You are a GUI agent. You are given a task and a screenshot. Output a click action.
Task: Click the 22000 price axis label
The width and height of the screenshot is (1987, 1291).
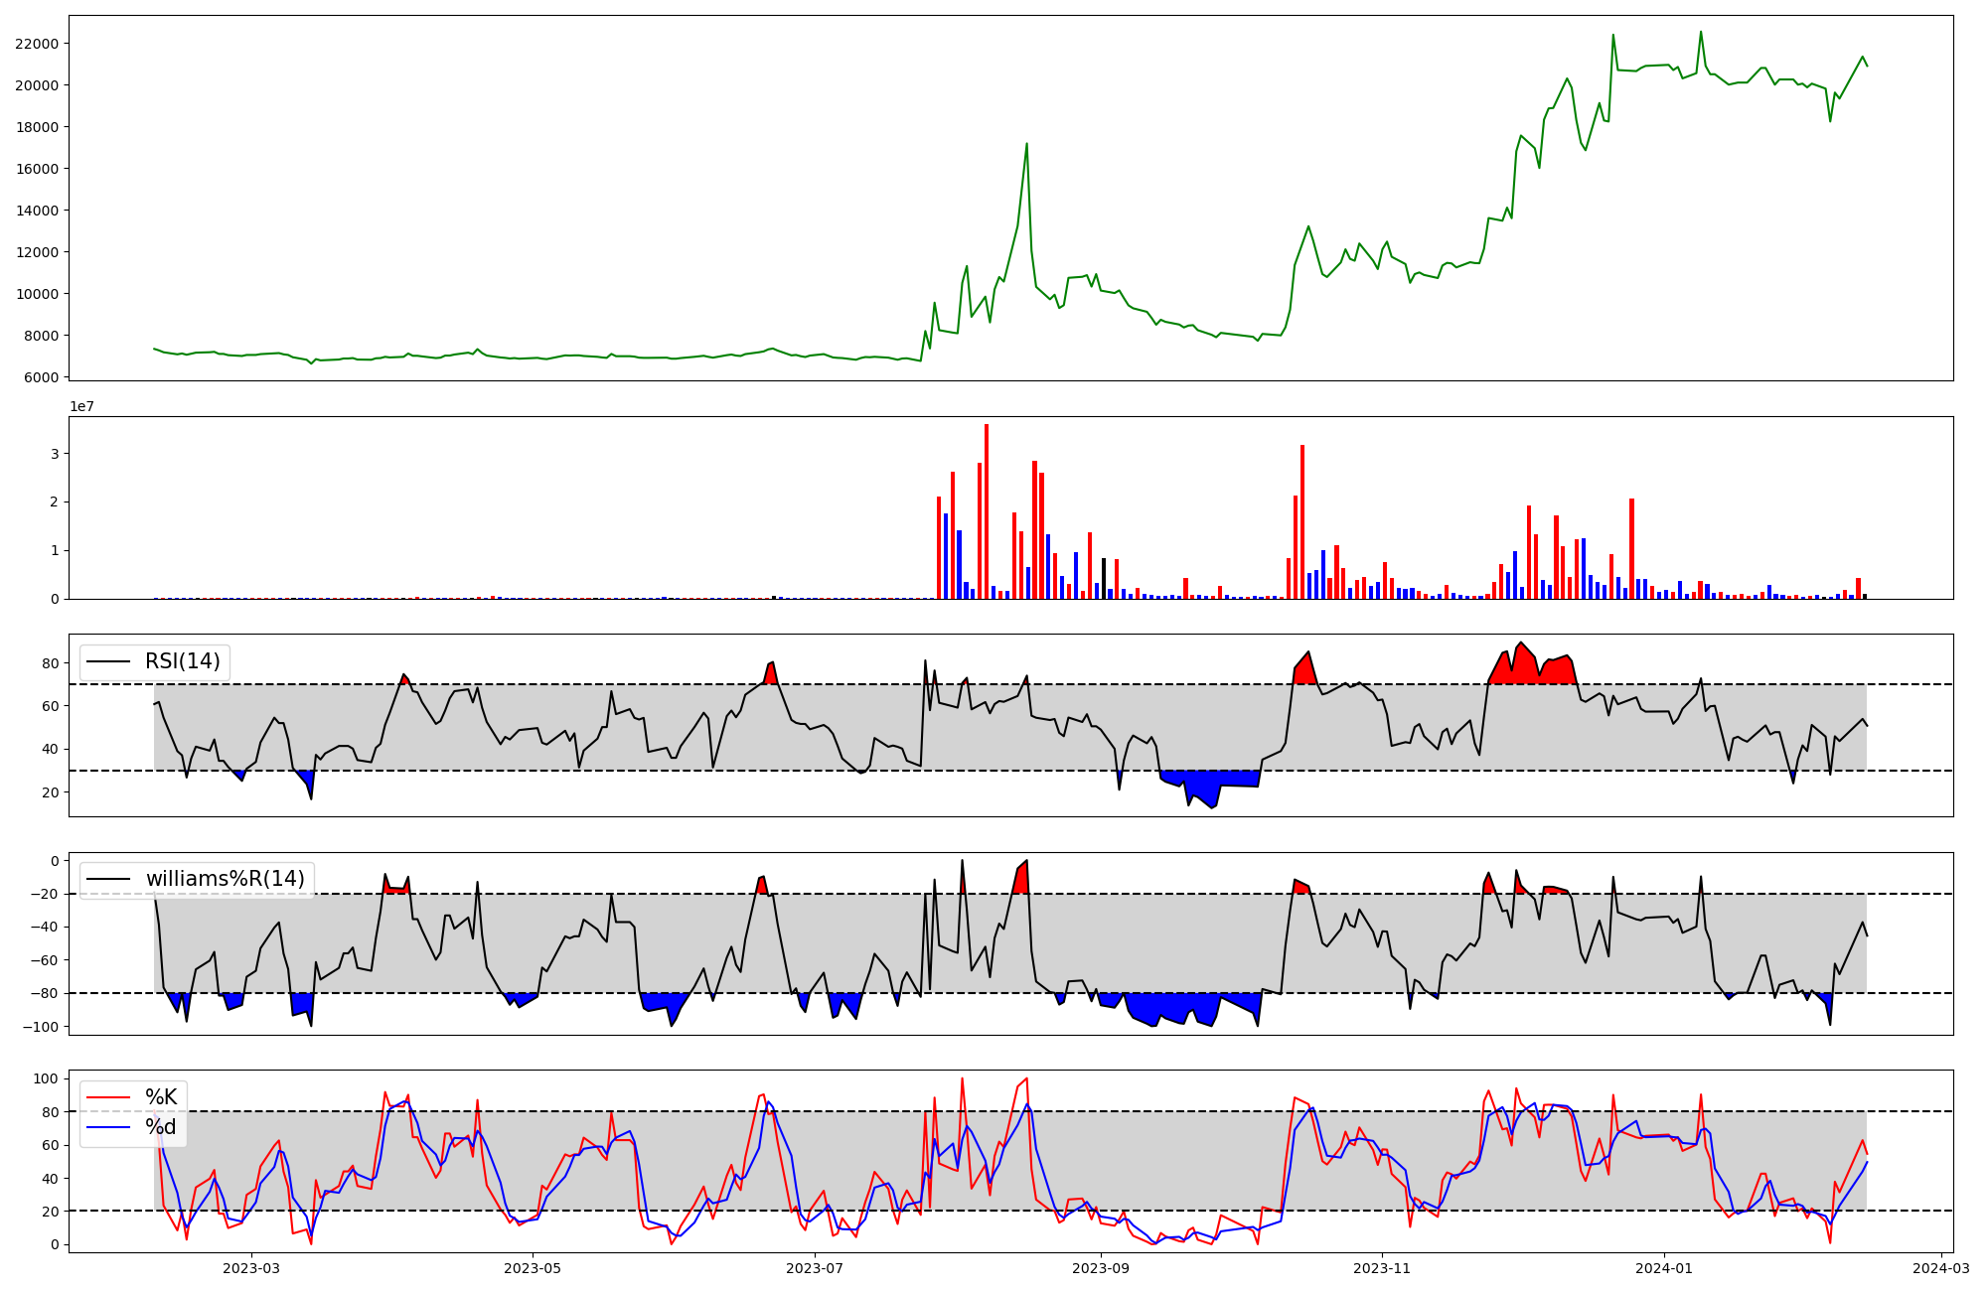coord(36,44)
